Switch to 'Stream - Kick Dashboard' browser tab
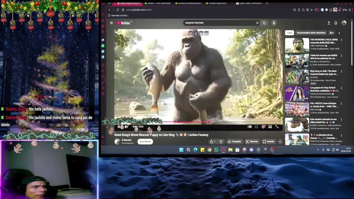354x199 pixels. [x=158, y=3]
